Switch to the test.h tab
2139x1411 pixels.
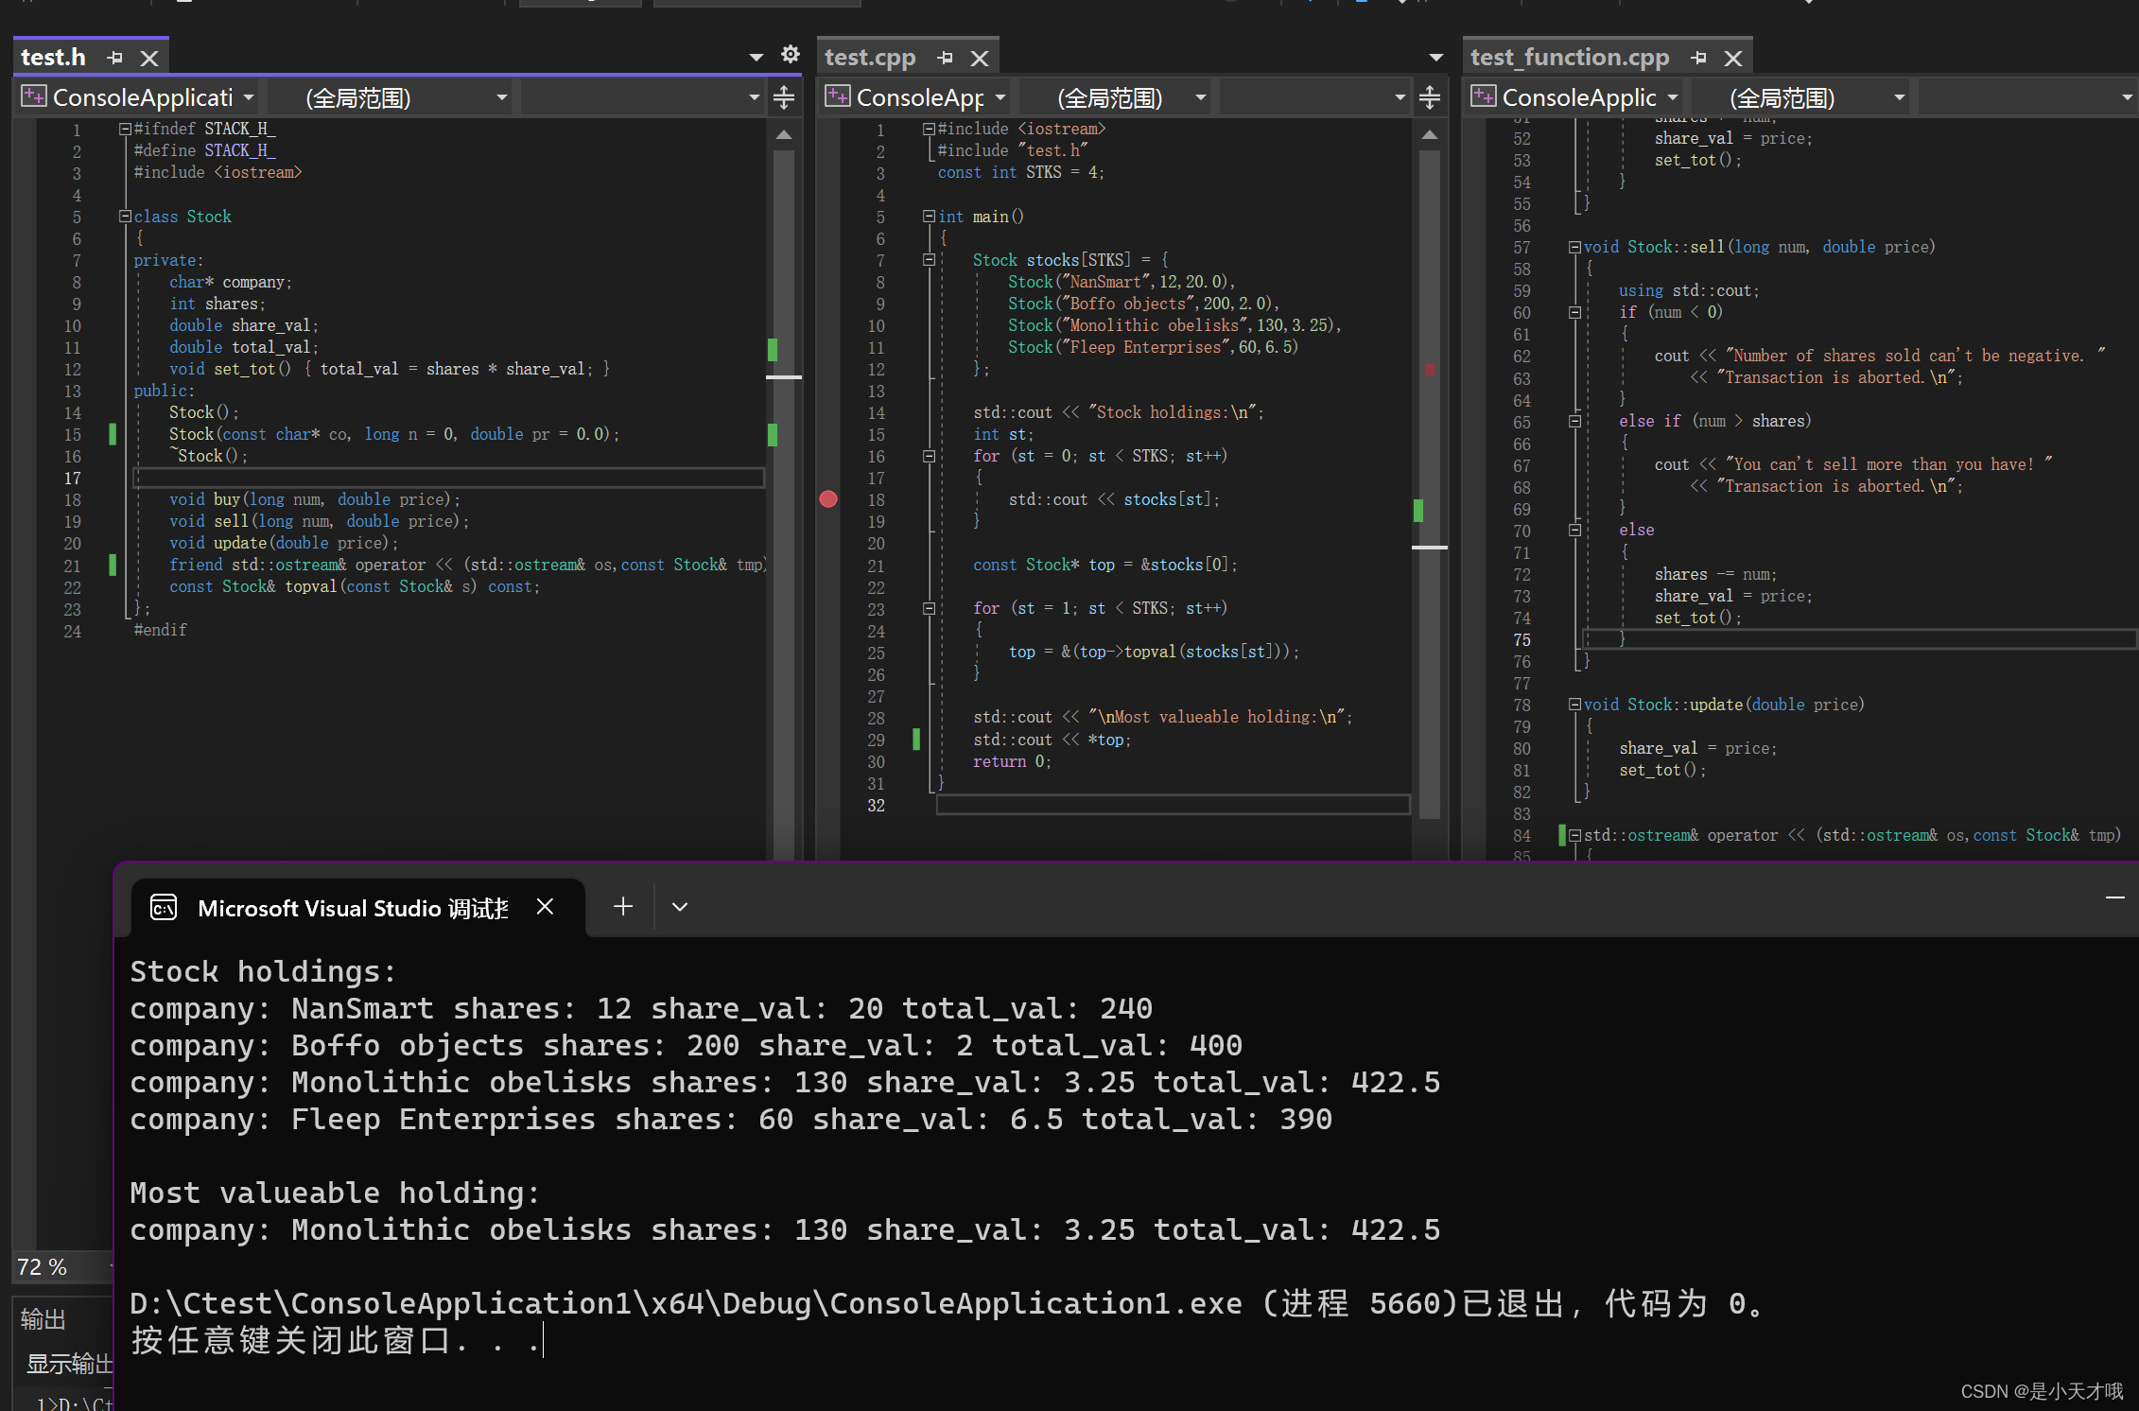coord(53,58)
